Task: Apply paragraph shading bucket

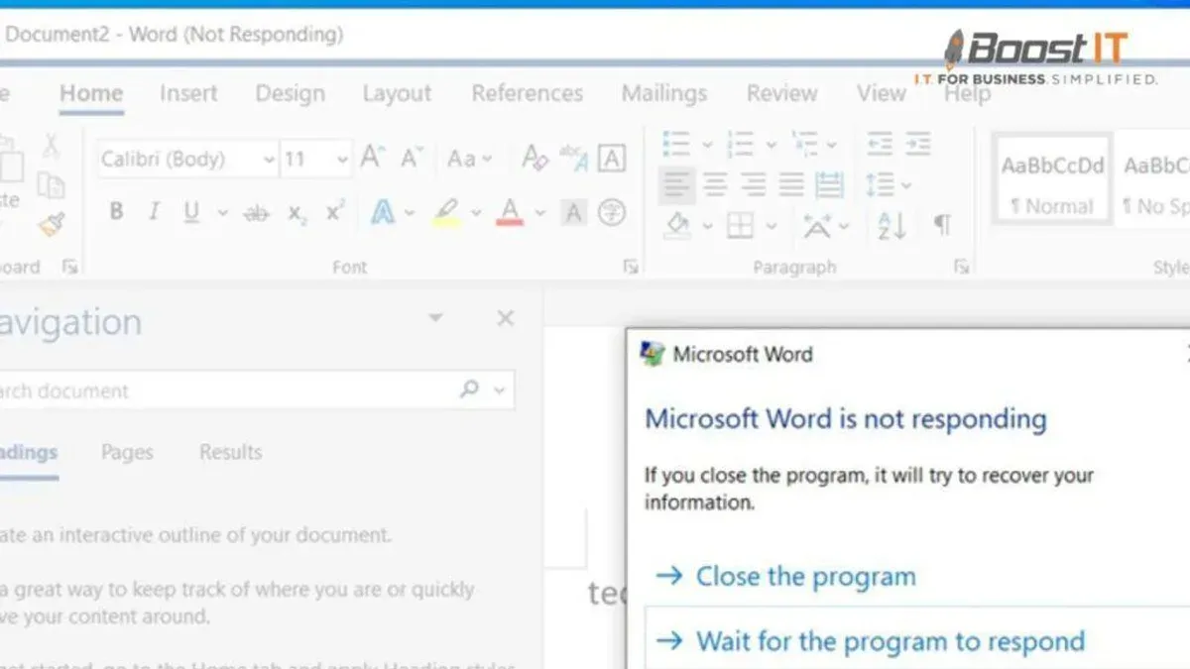Action: 677,225
